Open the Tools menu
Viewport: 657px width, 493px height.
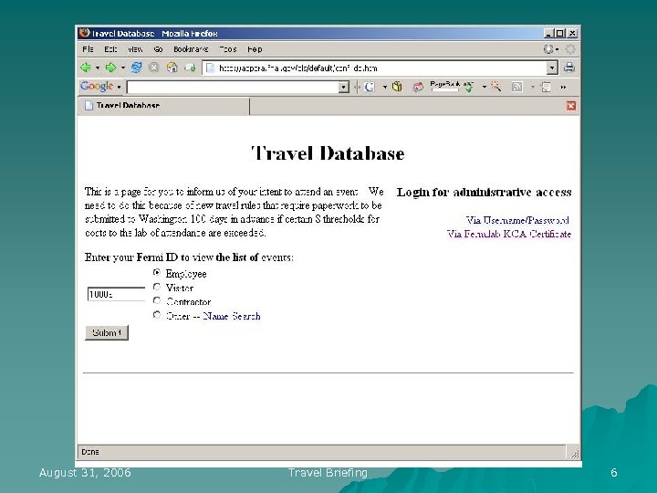click(x=228, y=49)
